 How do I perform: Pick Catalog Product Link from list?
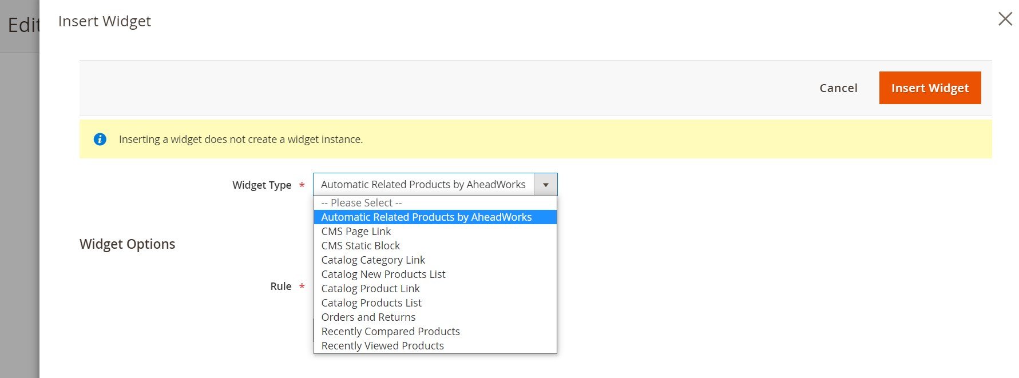[x=435, y=289]
